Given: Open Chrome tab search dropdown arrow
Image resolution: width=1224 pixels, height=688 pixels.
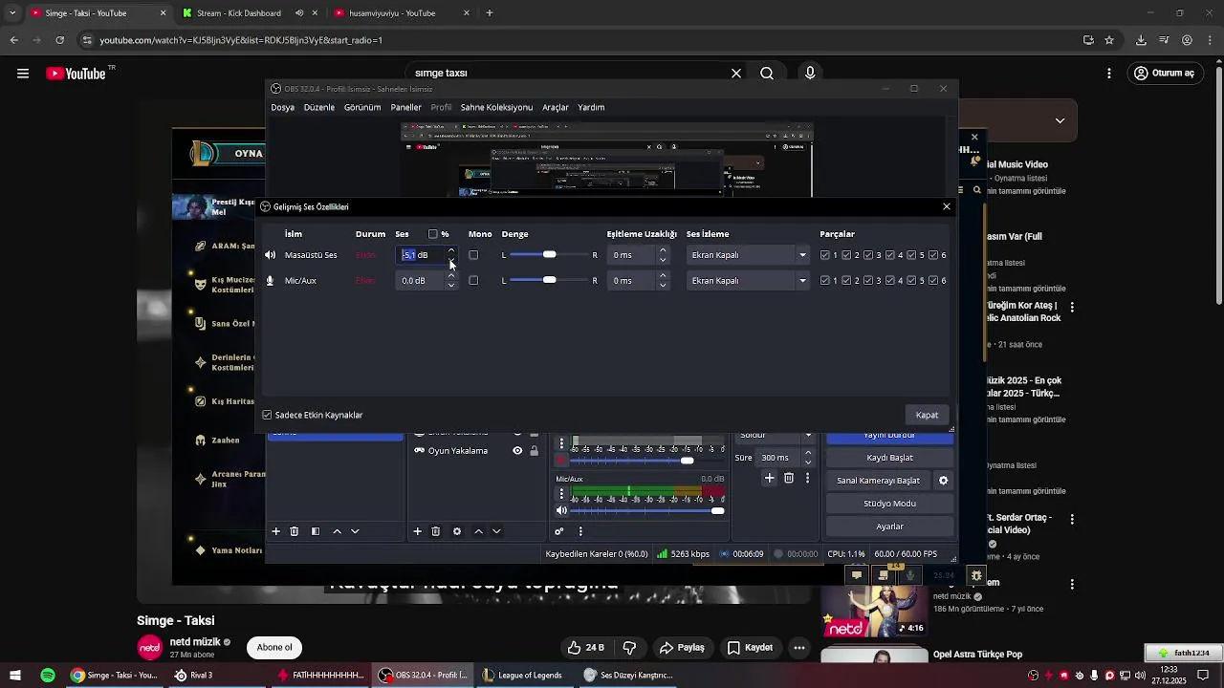Looking at the screenshot, I should (12, 13).
